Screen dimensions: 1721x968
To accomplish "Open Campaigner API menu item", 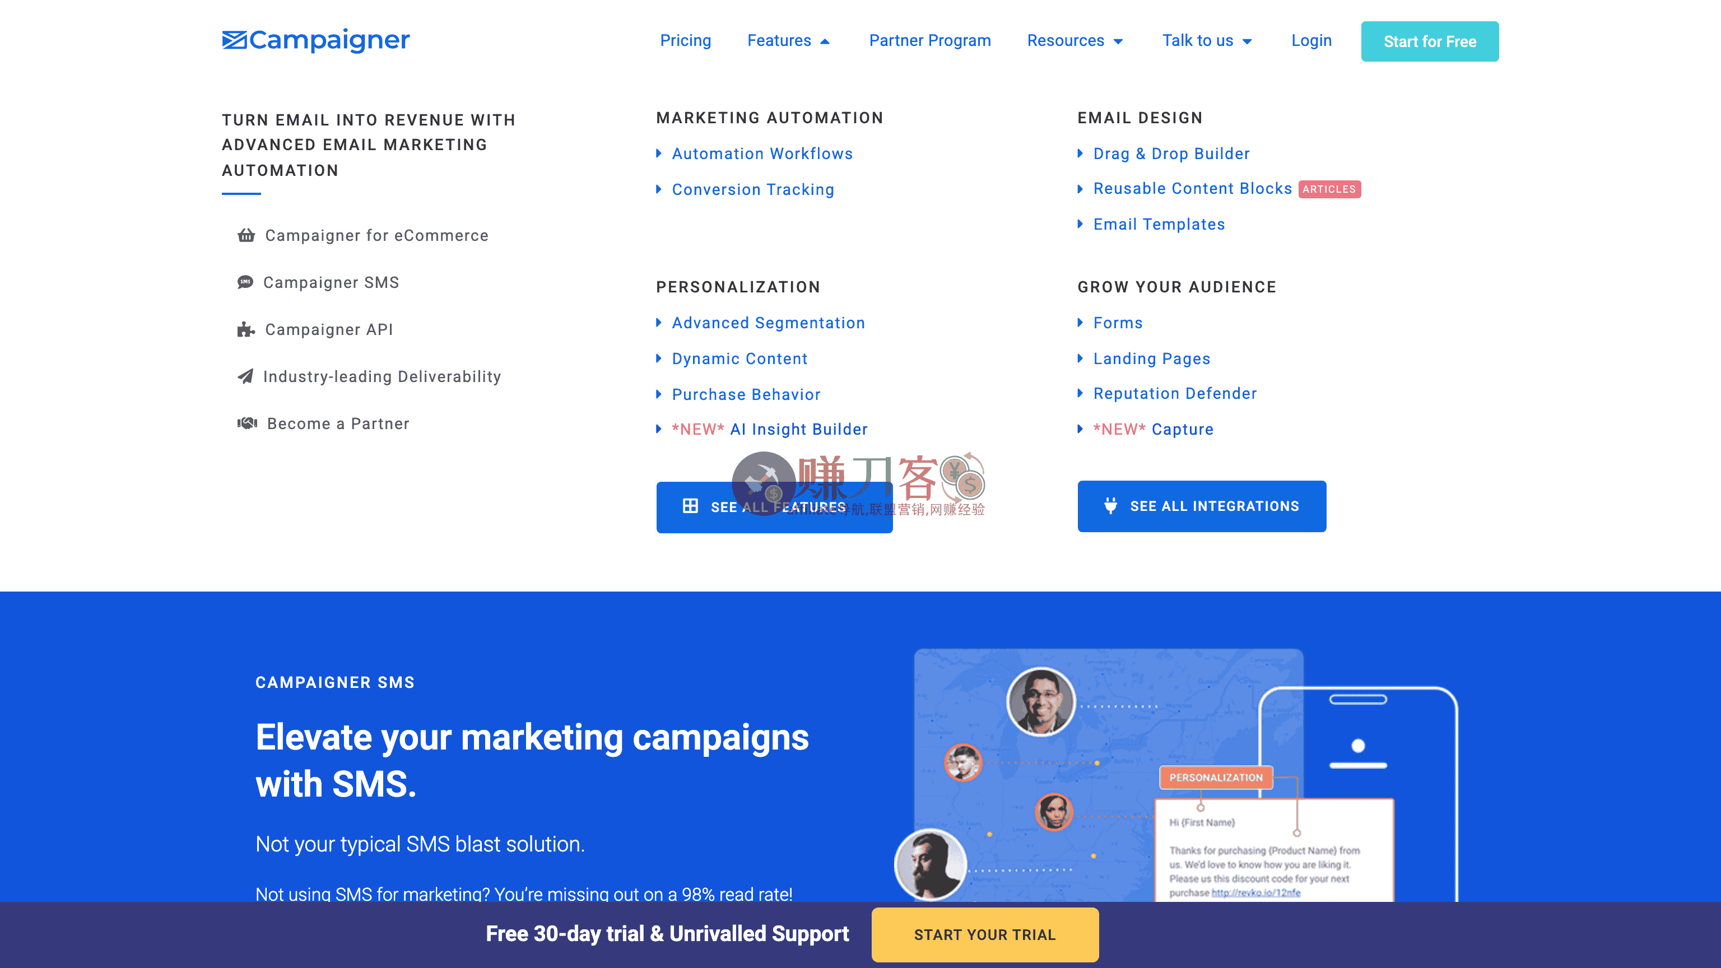I will (329, 329).
